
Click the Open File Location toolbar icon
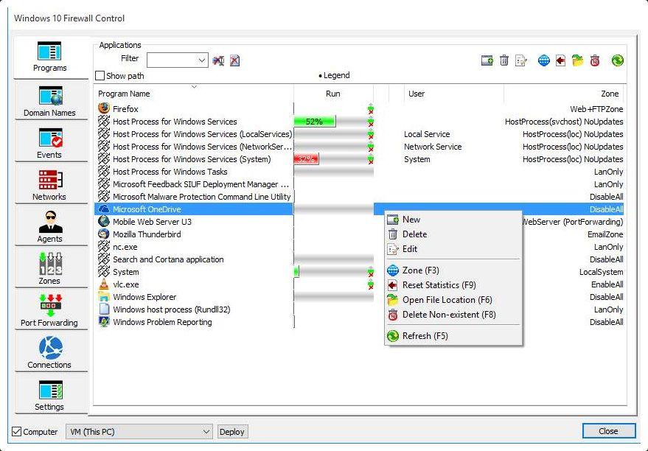(x=577, y=60)
